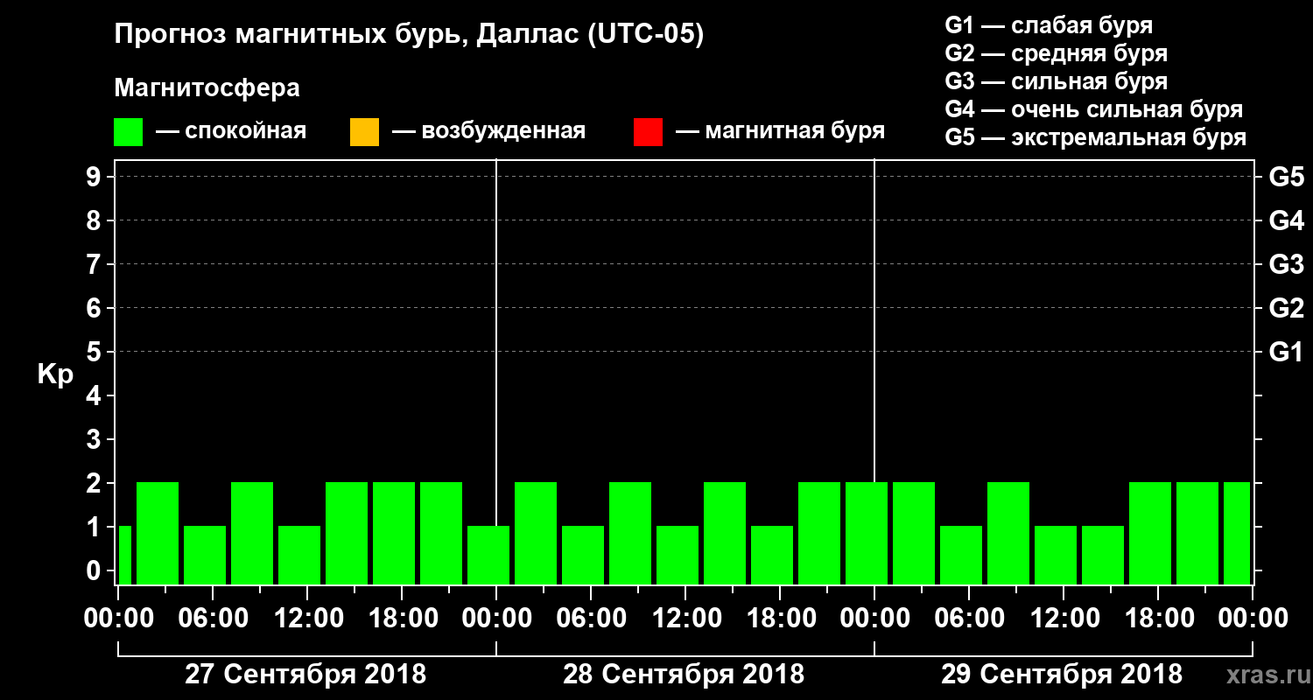Click the 'G5' label on right axis

pyautogui.click(x=1286, y=177)
